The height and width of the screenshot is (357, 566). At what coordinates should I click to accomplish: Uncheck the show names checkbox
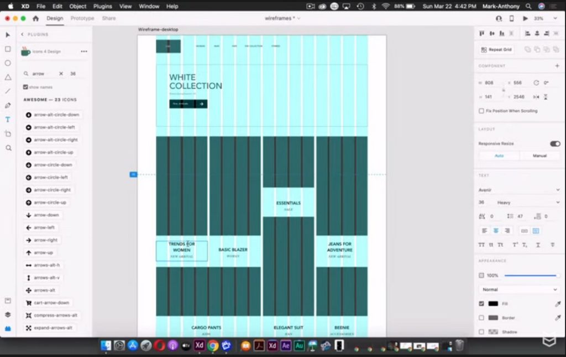click(25, 87)
